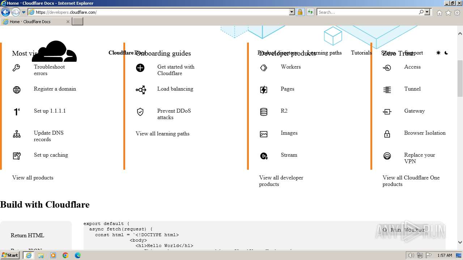
Task: Open View all Cloudflare One products link
Action: 411,181
